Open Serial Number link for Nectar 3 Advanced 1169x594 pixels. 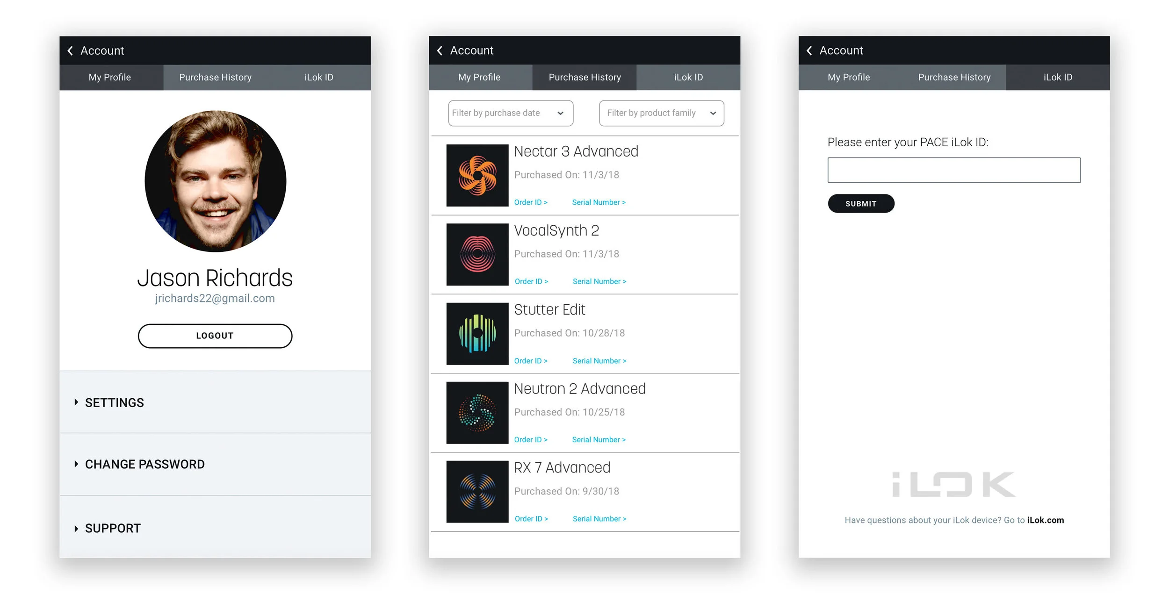[x=599, y=202]
